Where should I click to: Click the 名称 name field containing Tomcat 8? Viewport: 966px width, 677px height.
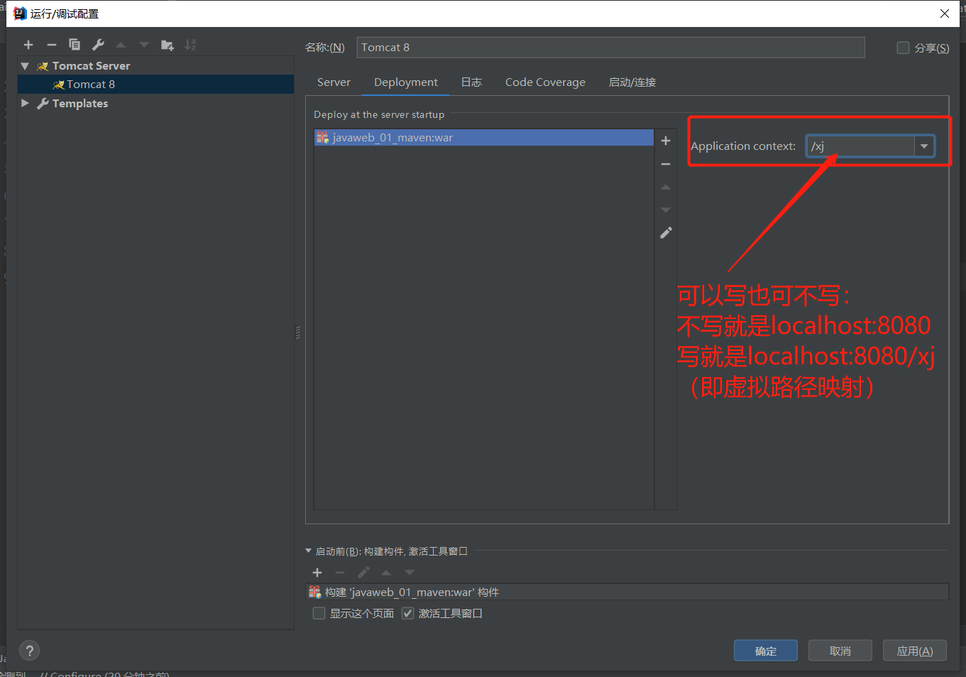(x=610, y=48)
